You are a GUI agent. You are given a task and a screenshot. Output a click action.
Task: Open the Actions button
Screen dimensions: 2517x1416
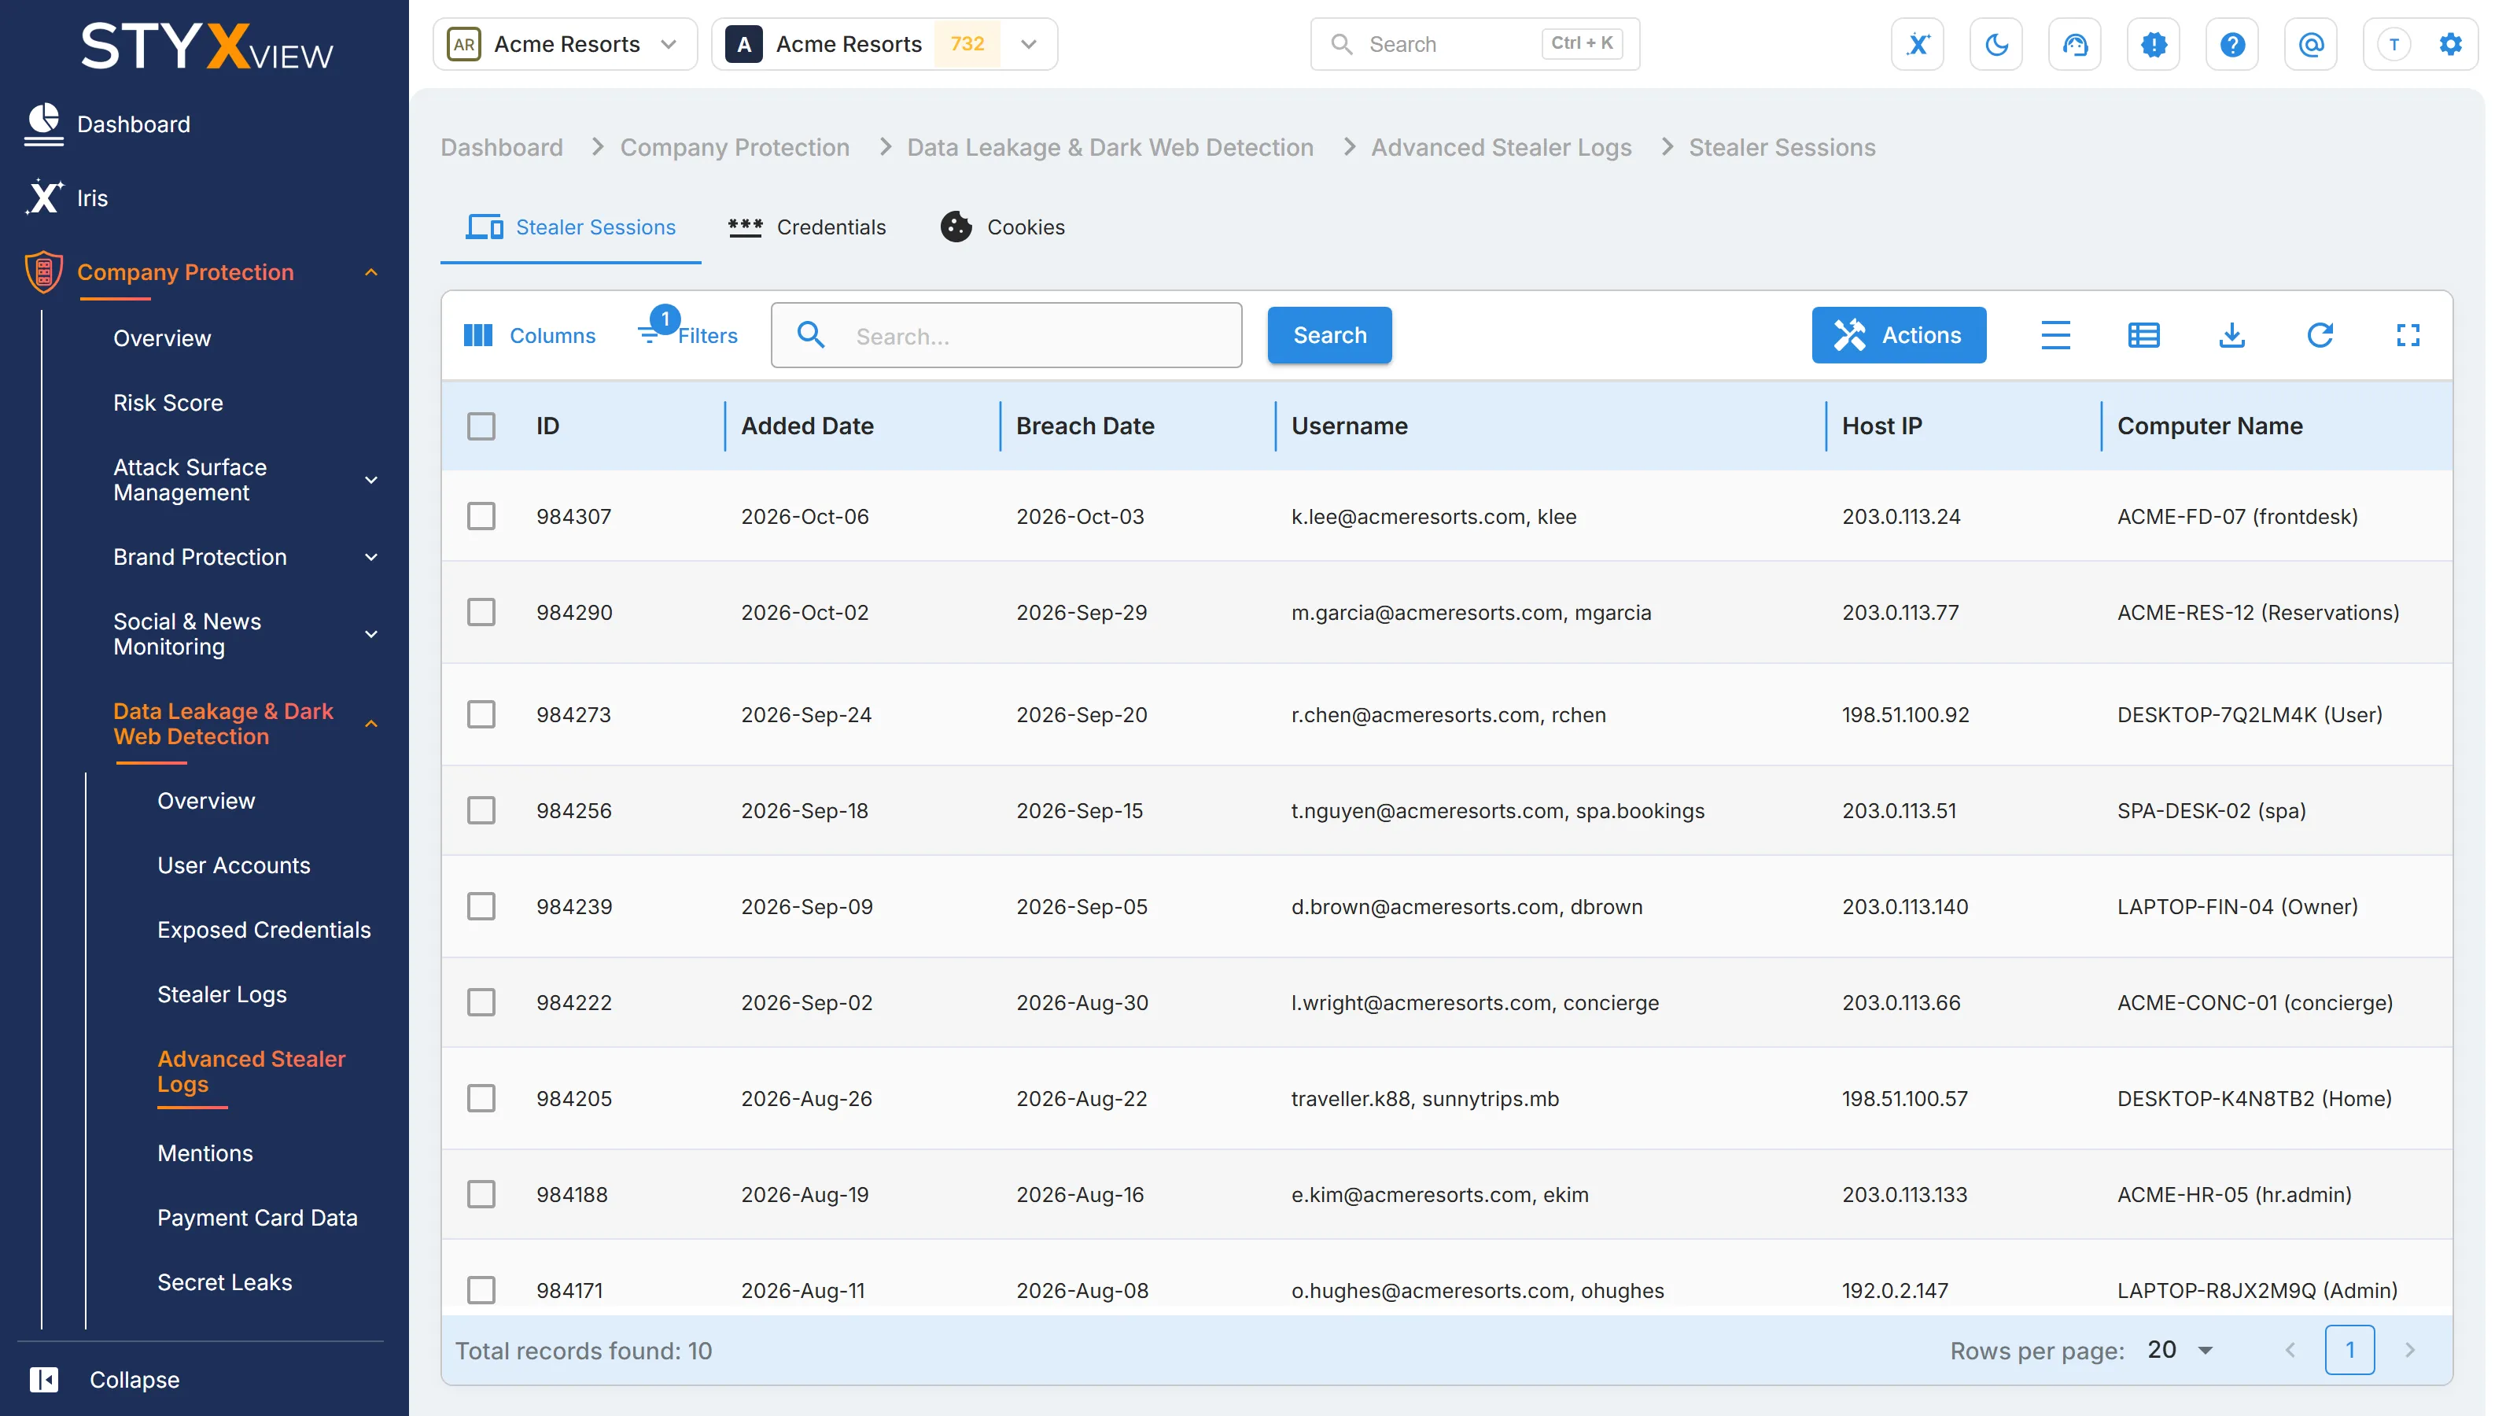[x=1899, y=335]
